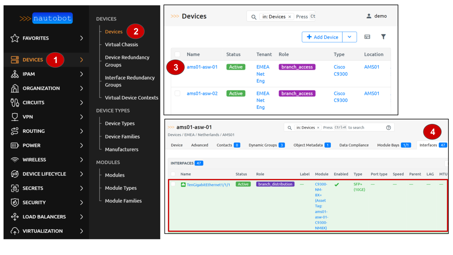
Task: Click the Circuits icon in sidebar
Action: 15,102
